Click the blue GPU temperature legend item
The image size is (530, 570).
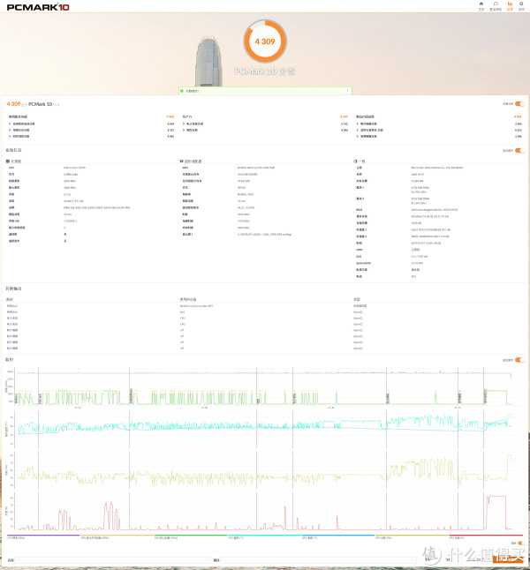coord(338,536)
